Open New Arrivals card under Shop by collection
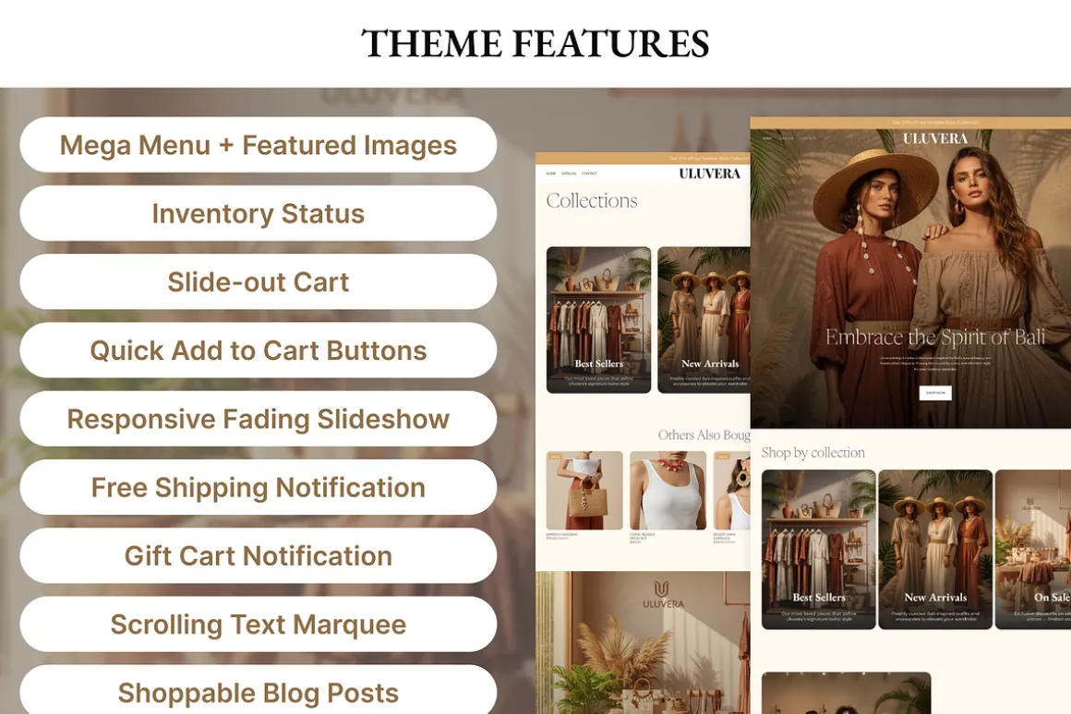The height and width of the screenshot is (714, 1071). (x=935, y=550)
